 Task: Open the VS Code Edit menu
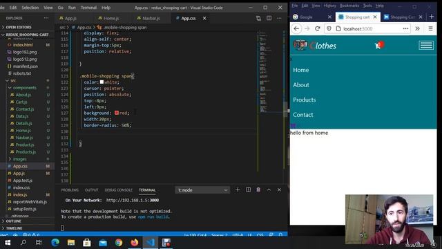(x=13, y=8)
